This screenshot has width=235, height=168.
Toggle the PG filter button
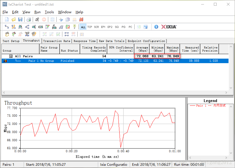[x=124, y=27]
